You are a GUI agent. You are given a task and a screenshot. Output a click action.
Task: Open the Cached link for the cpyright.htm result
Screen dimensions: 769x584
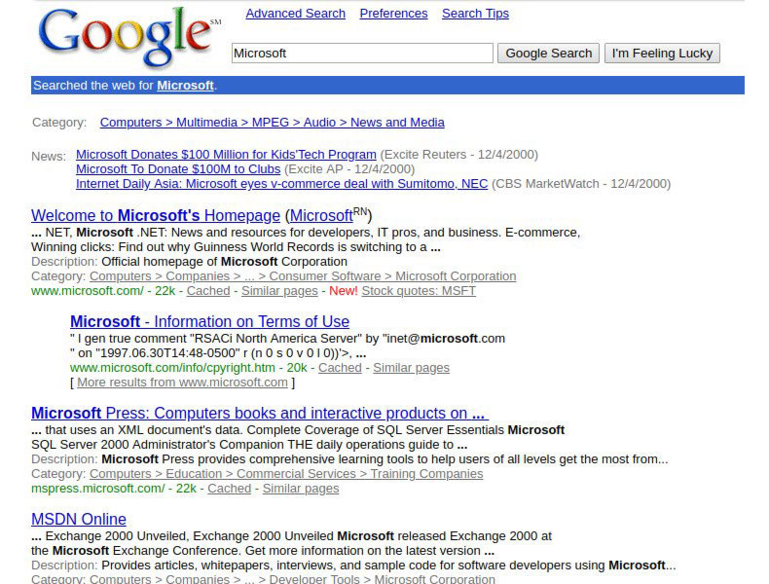pos(340,368)
